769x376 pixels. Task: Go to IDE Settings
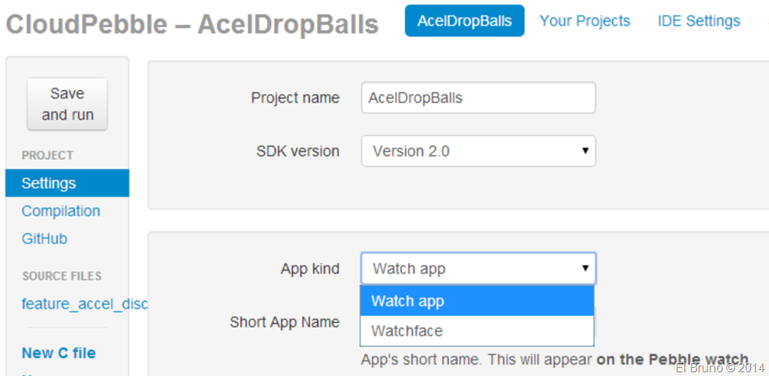coord(698,21)
